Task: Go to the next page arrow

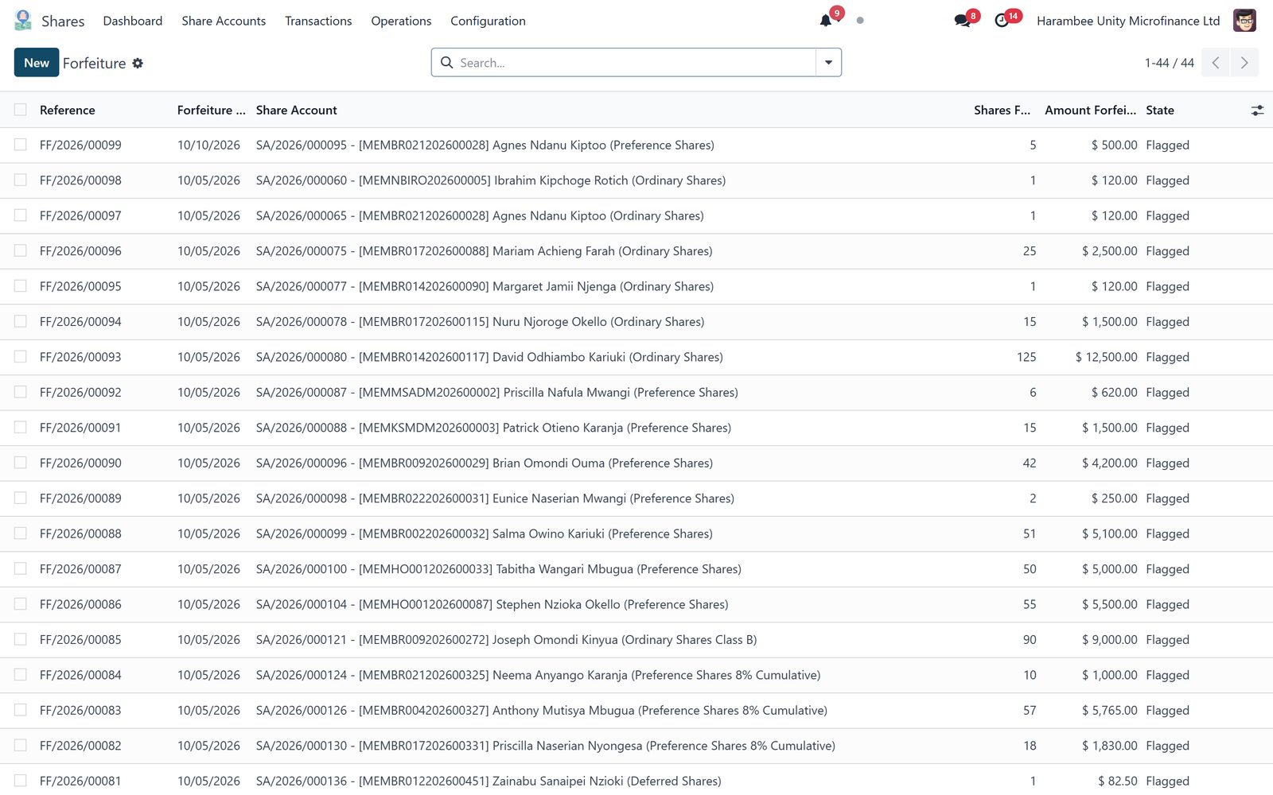Action: pyautogui.click(x=1244, y=63)
